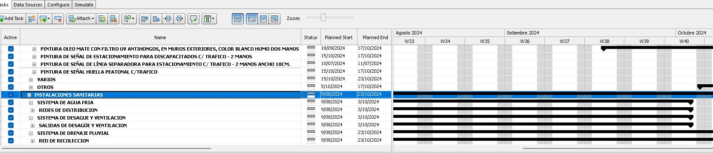Click the Name column header
Viewport: 713px width, 154px height.
tap(160, 37)
